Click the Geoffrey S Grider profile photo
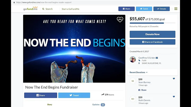191x107 pixels. click(x=133, y=59)
